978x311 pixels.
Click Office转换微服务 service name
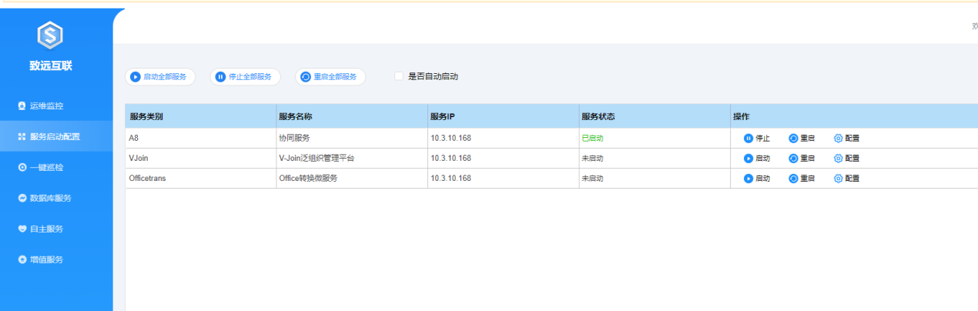308,179
